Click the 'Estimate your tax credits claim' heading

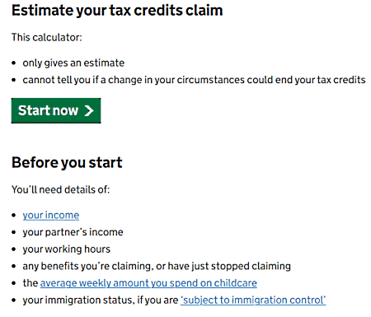[117, 11]
